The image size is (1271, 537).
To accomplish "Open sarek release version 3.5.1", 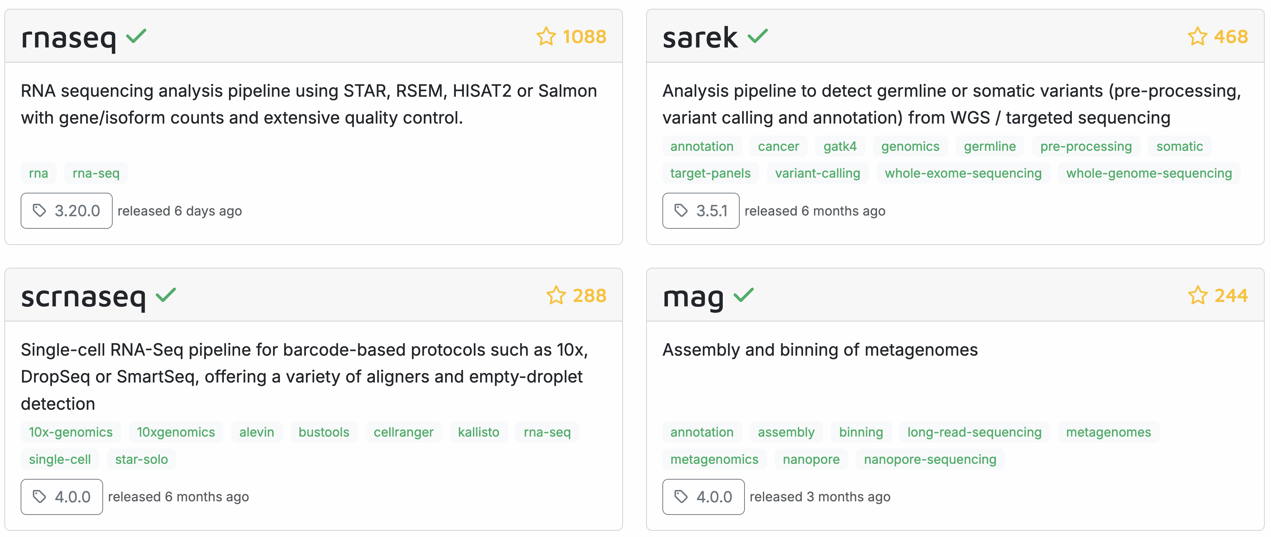I will pyautogui.click(x=701, y=211).
